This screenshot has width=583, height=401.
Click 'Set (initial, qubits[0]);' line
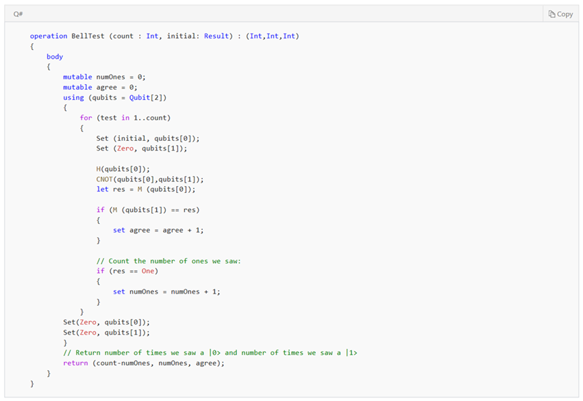pos(147,138)
